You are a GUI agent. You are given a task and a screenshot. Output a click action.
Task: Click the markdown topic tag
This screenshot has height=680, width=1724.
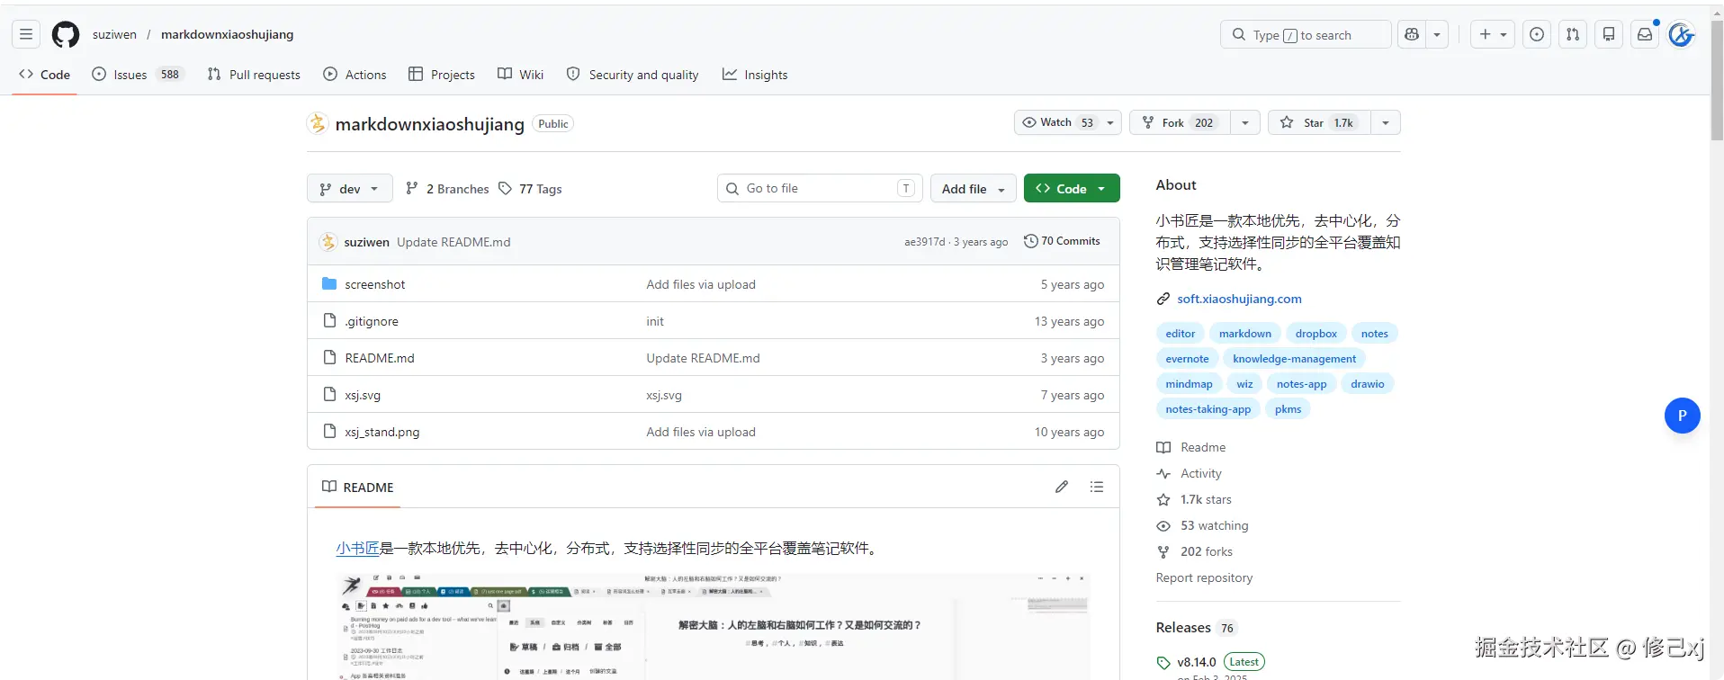[1245, 334]
